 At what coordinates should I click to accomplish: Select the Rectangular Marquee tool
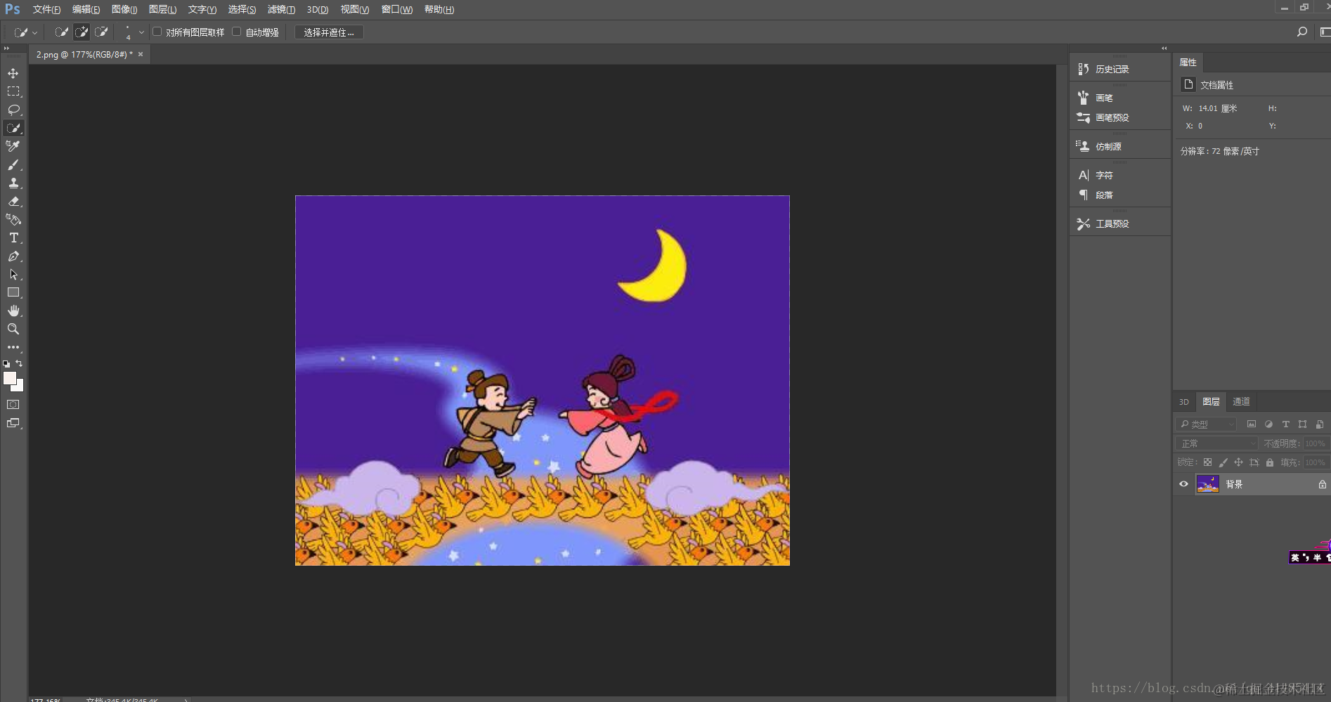13,91
